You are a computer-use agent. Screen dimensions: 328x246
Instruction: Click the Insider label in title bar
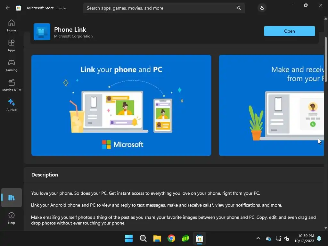click(x=61, y=8)
